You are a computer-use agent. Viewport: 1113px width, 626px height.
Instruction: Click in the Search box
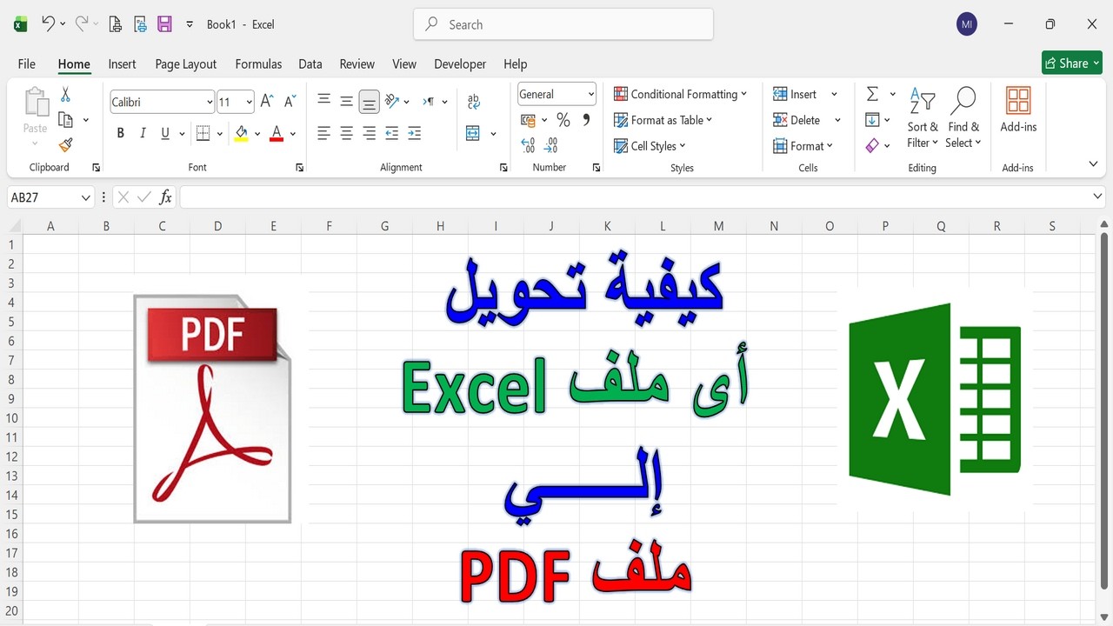563,24
